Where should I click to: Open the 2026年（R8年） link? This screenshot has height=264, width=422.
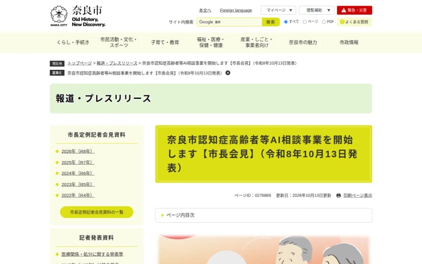coord(78,151)
